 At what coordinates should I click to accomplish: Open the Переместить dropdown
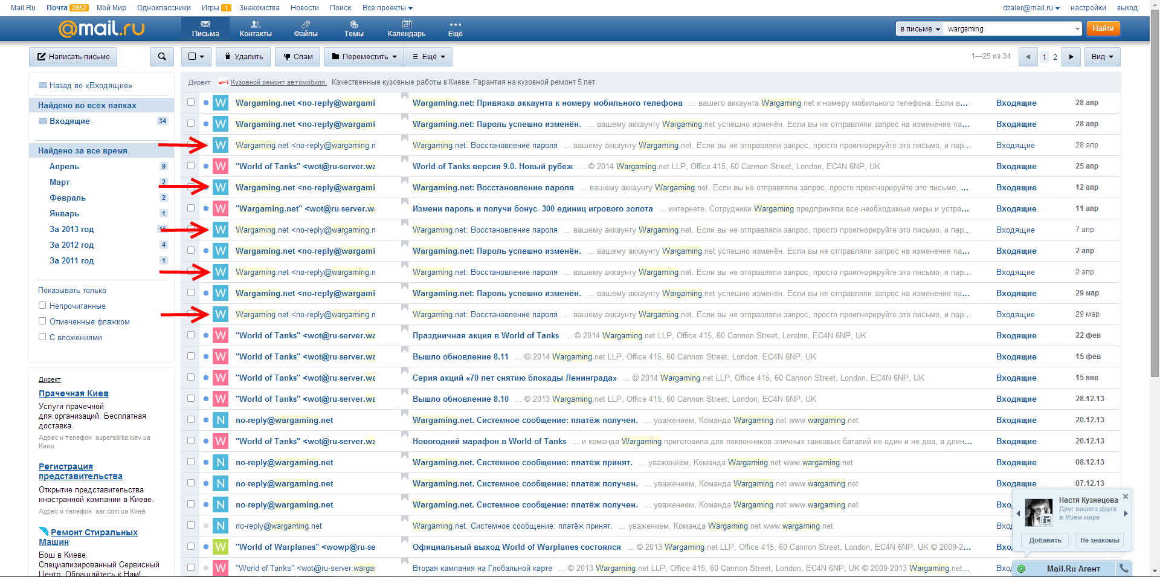pyautogui.click(x=364, y=57)
